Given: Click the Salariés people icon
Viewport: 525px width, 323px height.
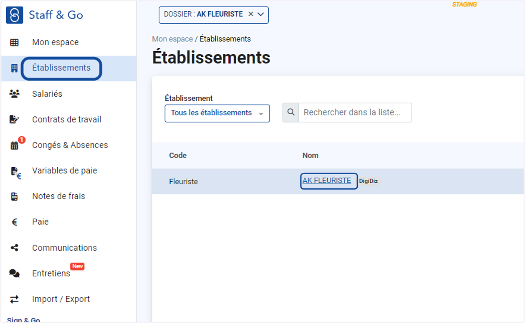Looking at the screenshot, I should tap(14, 94).
